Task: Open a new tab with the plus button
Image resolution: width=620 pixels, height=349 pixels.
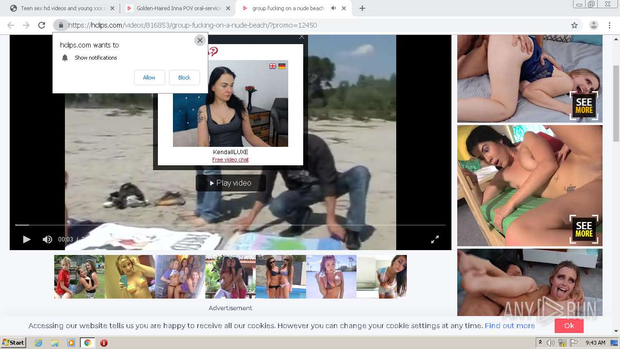Action: coord(362,8)
